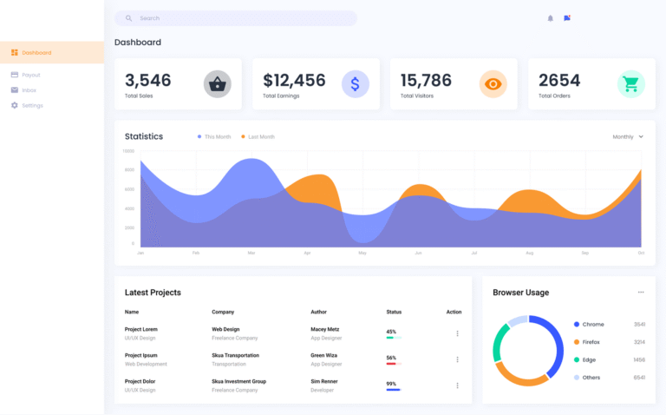The width and height of the screenshot is (666, 415).
Task: Open Browser Usage more options menu
Action: click(x=641, y=293)
